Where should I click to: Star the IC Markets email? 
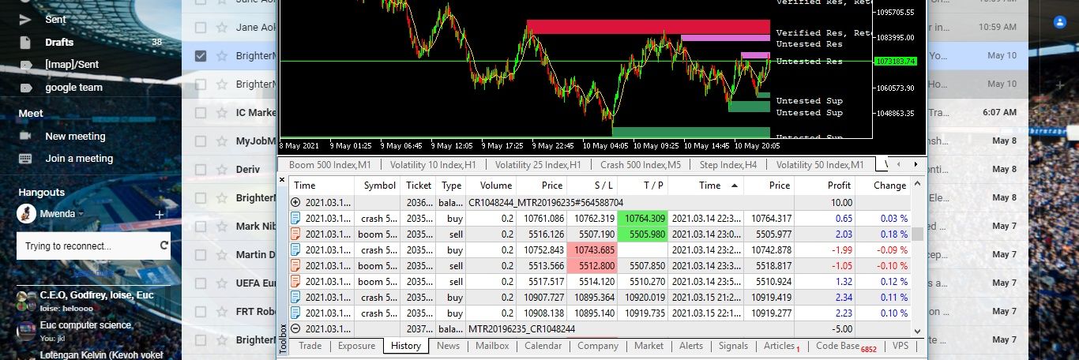222,113
